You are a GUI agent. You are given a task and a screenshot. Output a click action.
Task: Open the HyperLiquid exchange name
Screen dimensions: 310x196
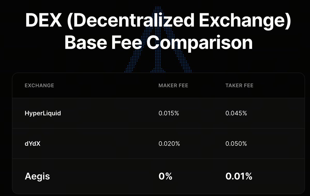43,113
